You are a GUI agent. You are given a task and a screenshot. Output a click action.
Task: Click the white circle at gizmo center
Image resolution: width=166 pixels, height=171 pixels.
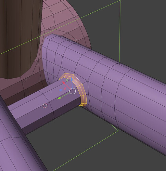[73, 91]
